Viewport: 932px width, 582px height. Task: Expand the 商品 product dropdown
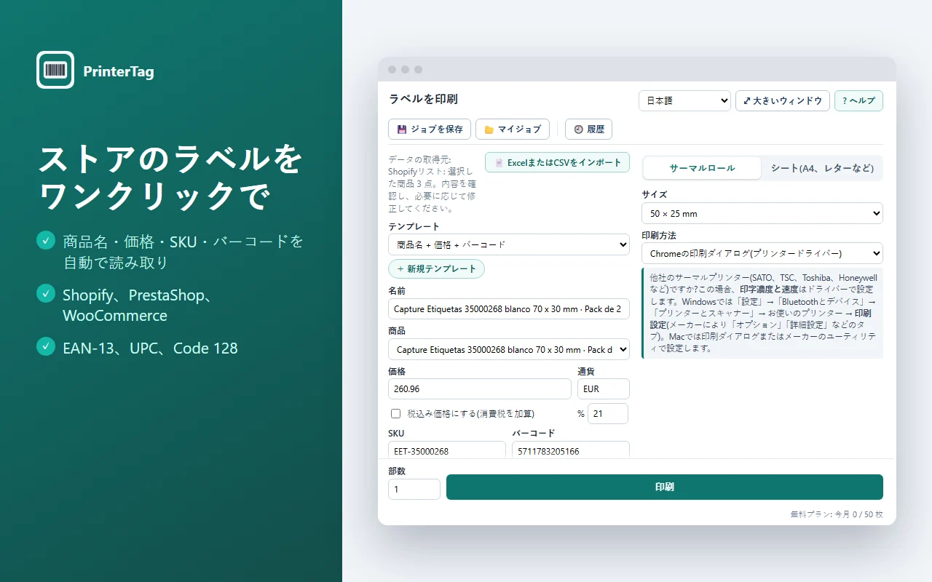[509, 350]
